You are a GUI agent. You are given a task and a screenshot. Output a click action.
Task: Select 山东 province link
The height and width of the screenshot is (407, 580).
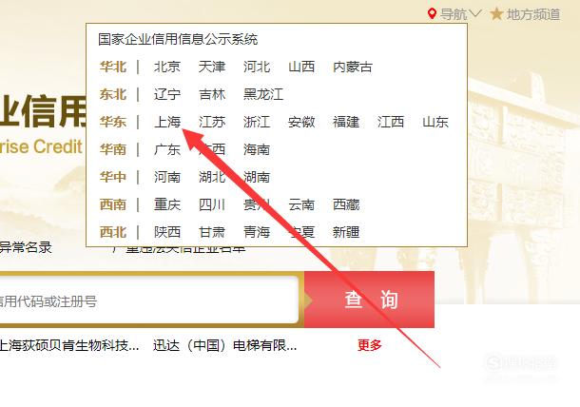click(x=435, y=122)
